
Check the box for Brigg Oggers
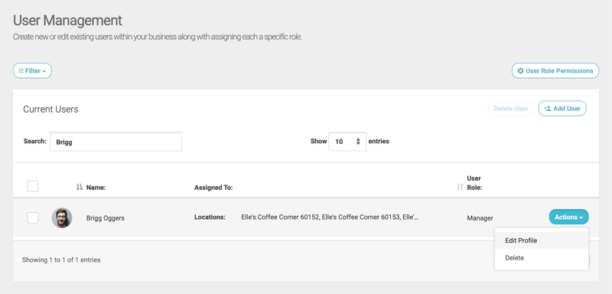click(x=33, y=217)
